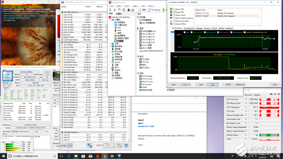Click the HWiNFO close sensors X icon
Viewport: 283px width, 159px height.
coord(126,146)
